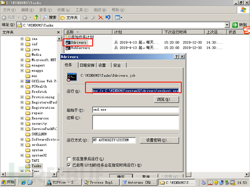Click the Set Password (设置密码) button

click(159, 140)
